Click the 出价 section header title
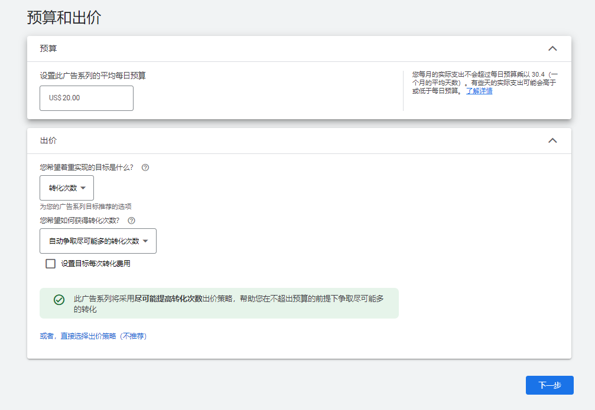595x410 pixels. [x=48, y=140]
